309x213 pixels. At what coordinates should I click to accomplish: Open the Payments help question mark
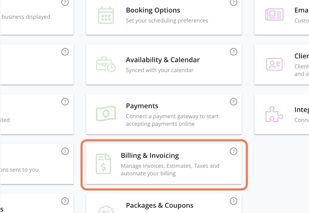coord(233,102)
